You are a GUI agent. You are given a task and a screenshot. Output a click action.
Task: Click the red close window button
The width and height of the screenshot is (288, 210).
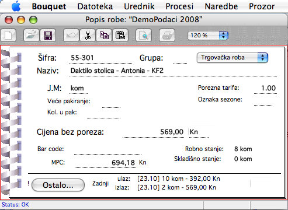pyautogui.click(x=9, y=20)
